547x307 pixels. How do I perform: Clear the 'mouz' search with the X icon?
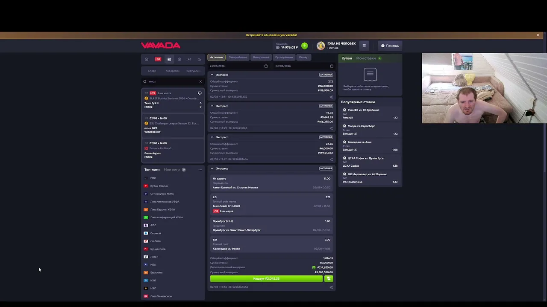(200, 81)
